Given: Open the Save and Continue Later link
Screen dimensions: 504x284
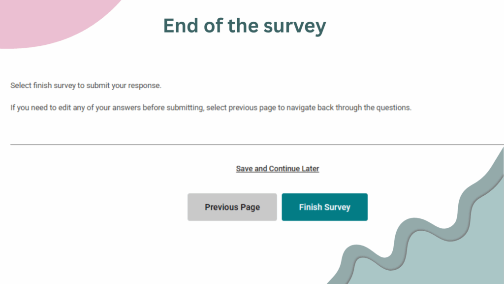Looking at the screenshot, I should [278, 169].
